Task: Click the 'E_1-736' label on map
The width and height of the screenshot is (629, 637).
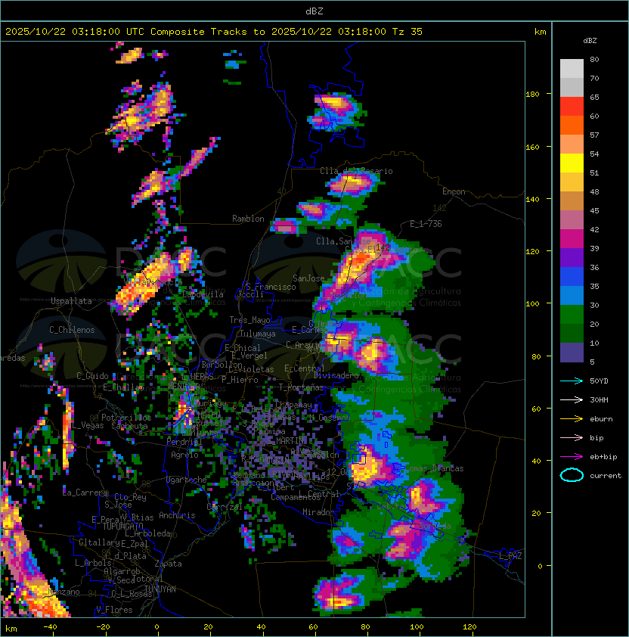Action: (x=426, y=224)
